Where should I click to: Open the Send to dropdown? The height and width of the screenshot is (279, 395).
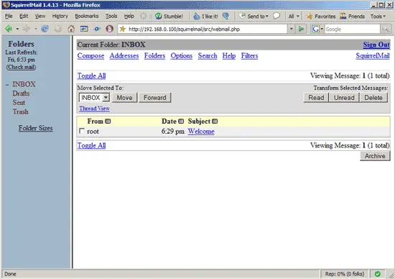point(254,17)
